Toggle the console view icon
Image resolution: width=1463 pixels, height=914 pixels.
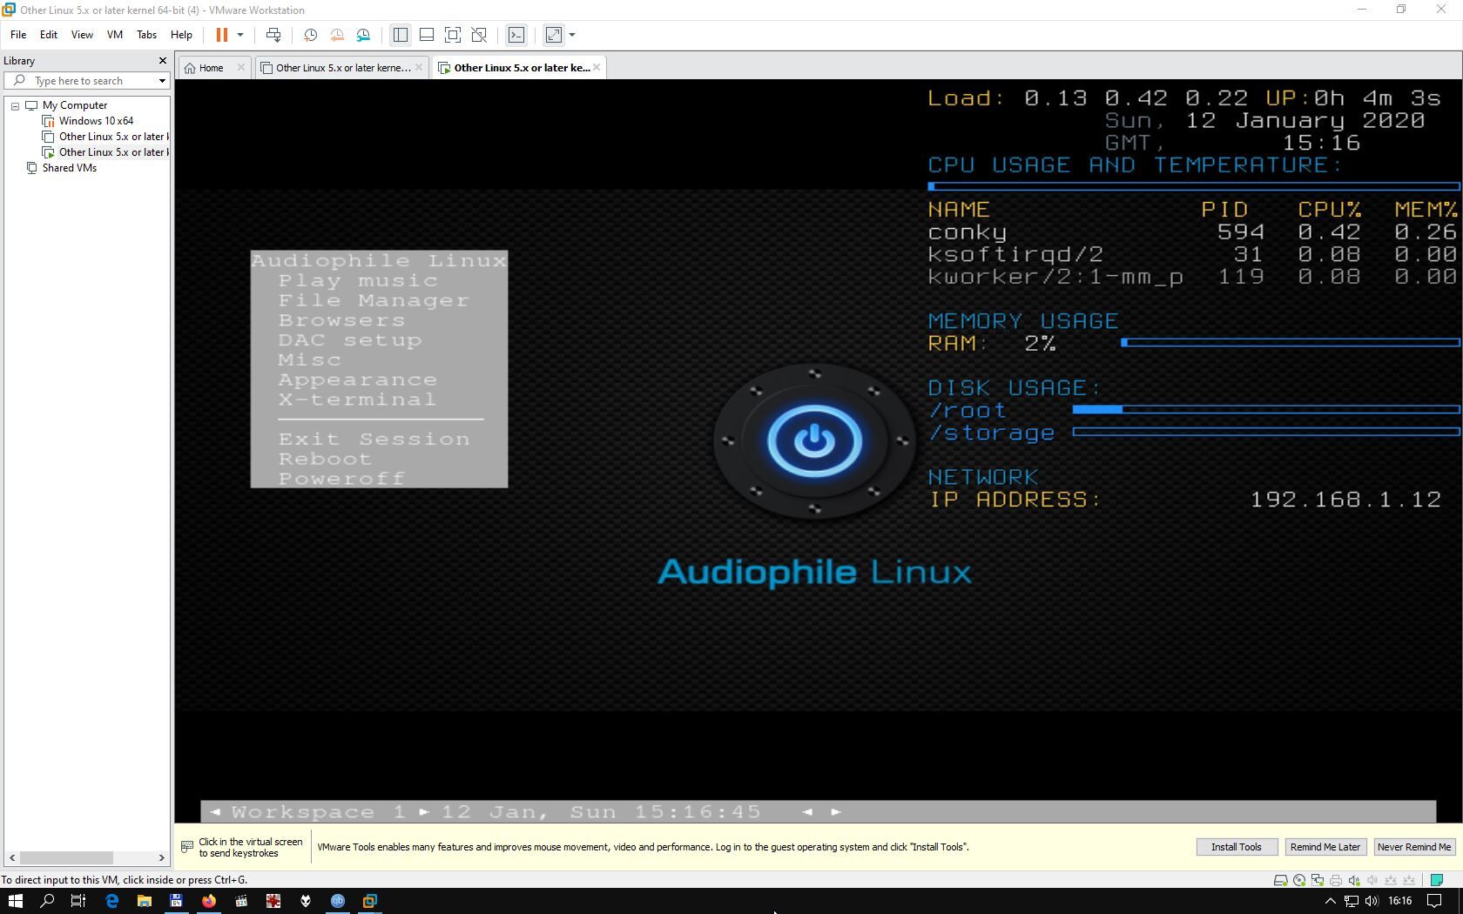(516, 35)
